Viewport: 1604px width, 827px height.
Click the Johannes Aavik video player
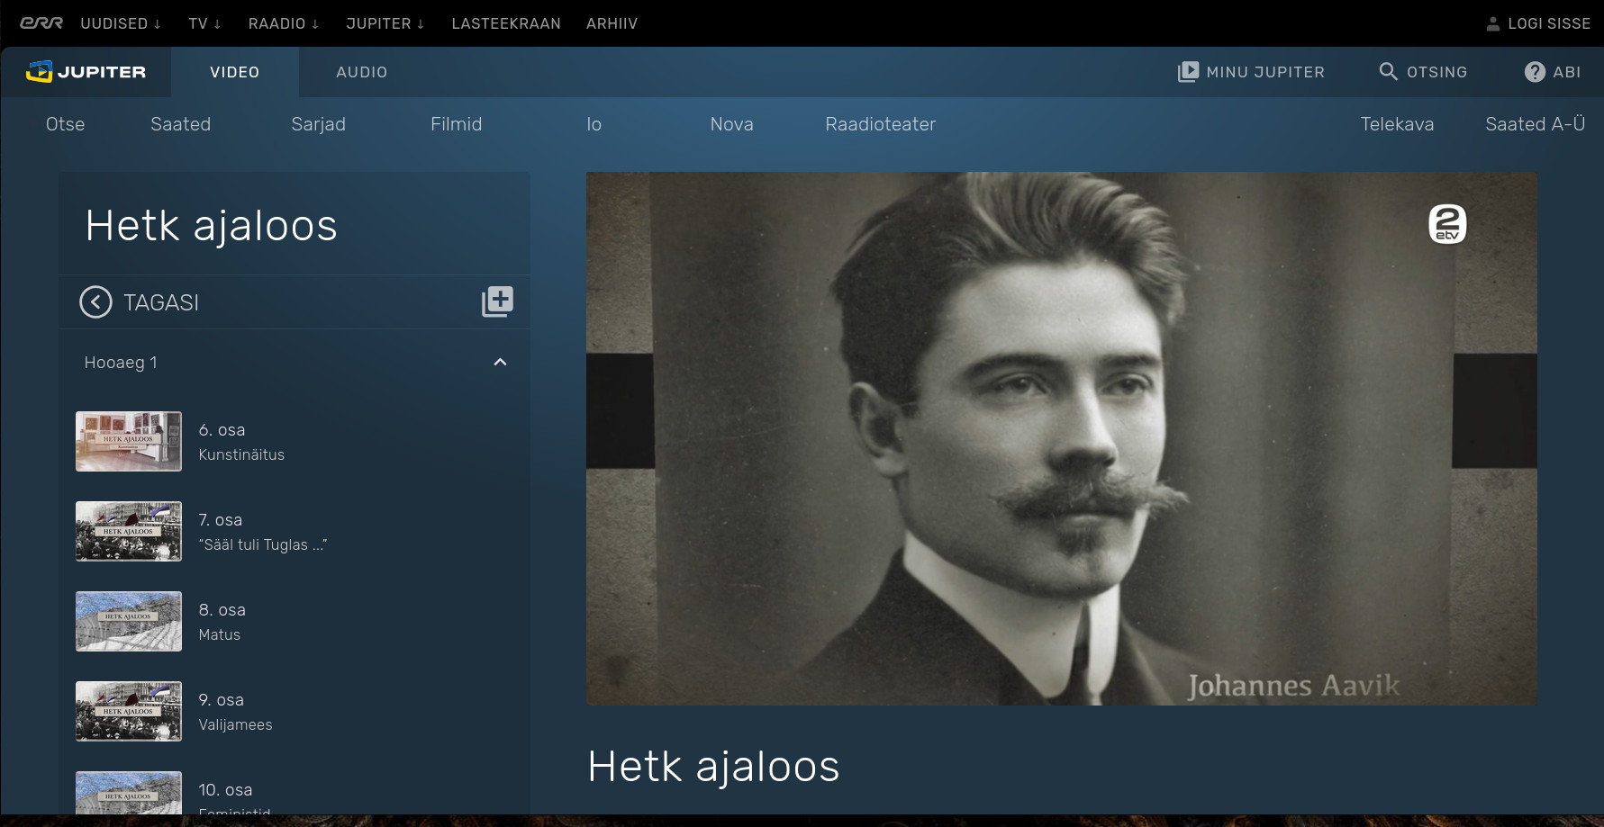click(1061, 438)
